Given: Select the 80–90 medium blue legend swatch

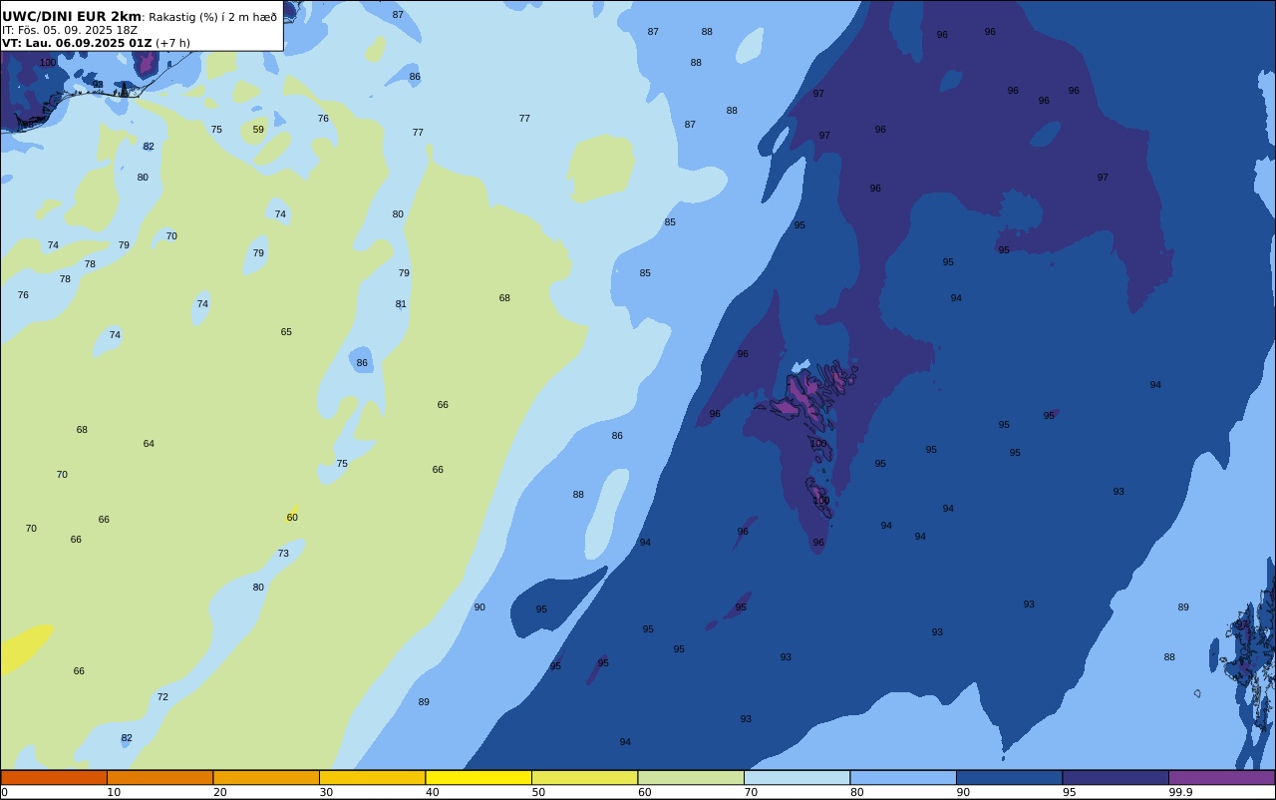Looking at the screenshot, I should point(903,777).
